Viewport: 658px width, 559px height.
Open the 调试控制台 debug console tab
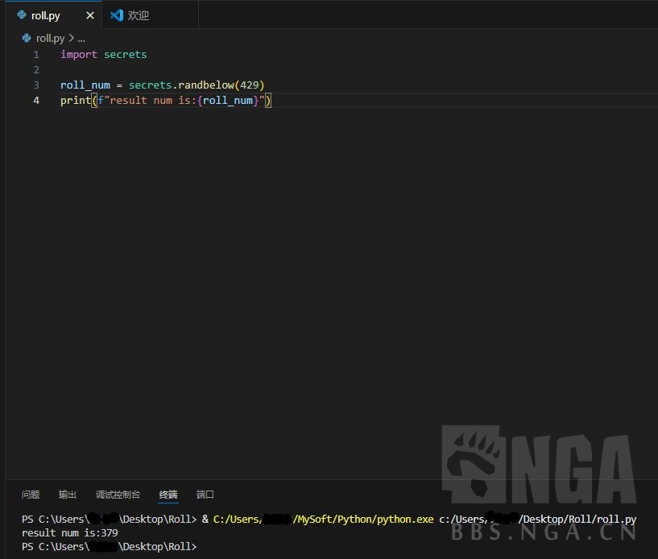click(118, 495)
